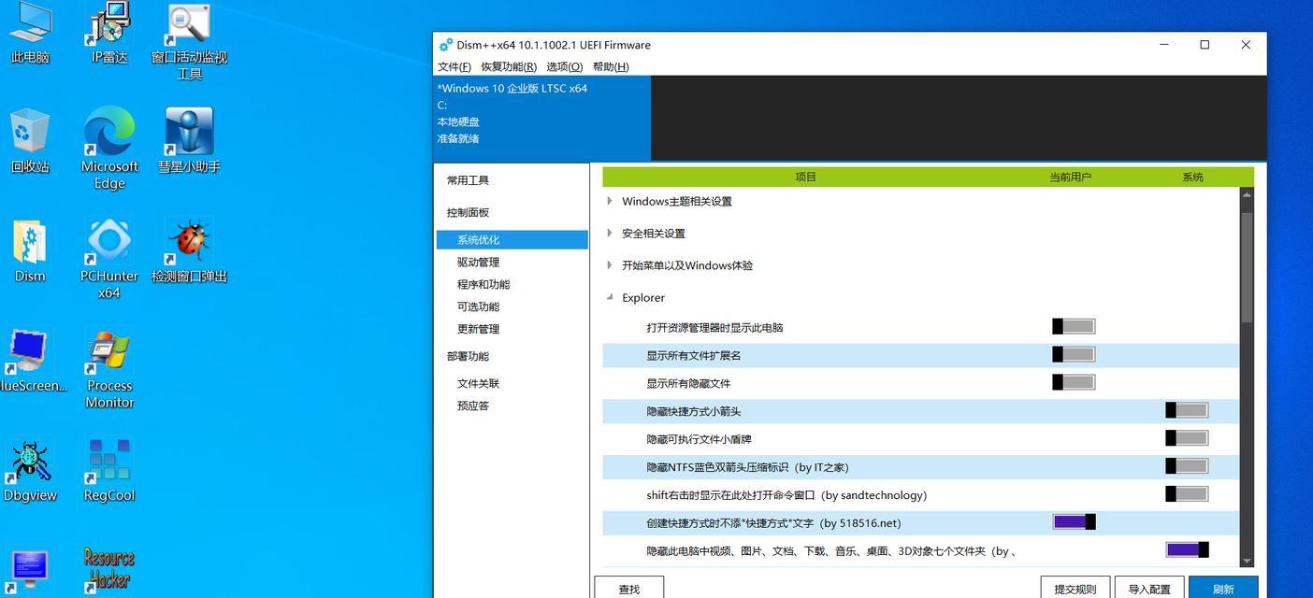The width and height of the screenshot is (1313, 598).
Task: Click the scrollbar up arrow
Action: coord(1247,194)
